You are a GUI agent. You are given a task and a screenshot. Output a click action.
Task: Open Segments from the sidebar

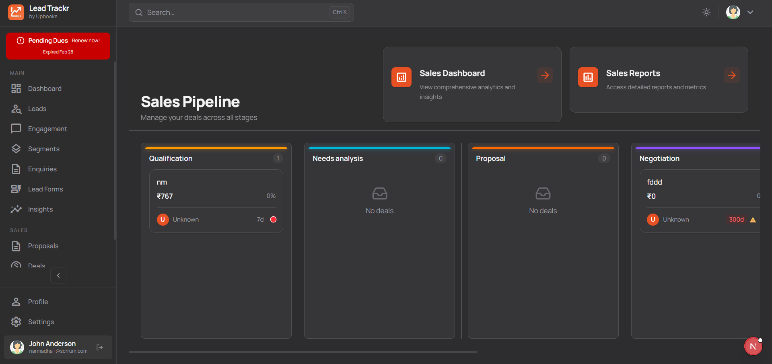point(44,149)
